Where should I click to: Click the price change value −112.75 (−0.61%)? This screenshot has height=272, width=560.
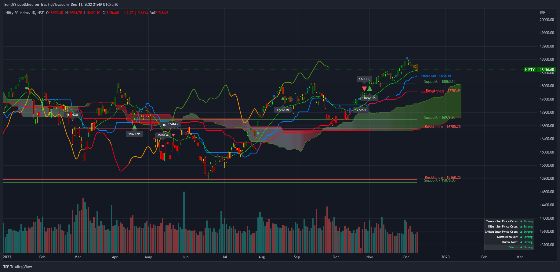point(134,13)
